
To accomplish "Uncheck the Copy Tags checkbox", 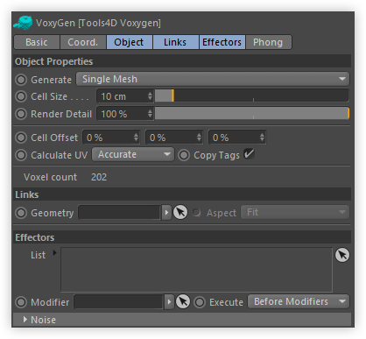I will (249, 154).
